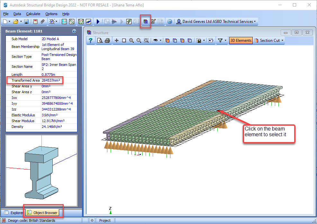
Task: Run analysis with the blue play arrow
Action: (98, 22)
